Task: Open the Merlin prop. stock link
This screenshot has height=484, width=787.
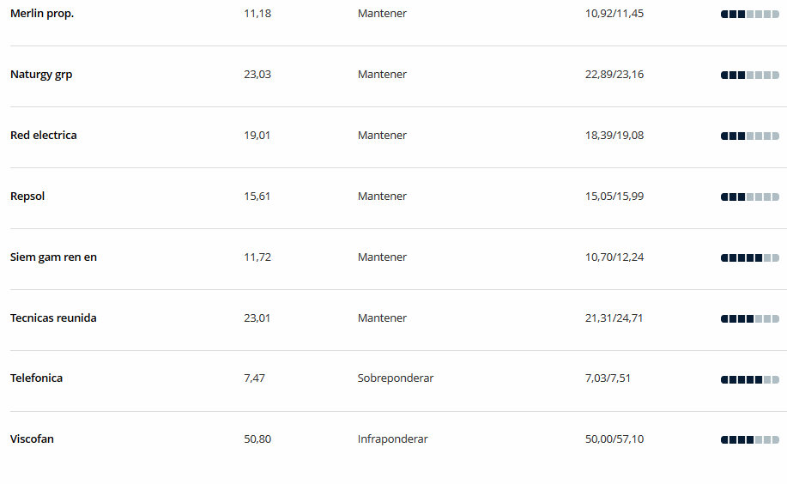Action: (42, 14)
